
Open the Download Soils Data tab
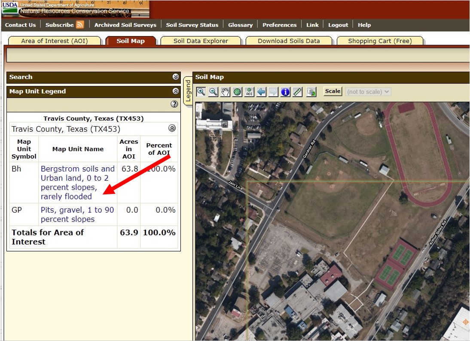(289, 41)
